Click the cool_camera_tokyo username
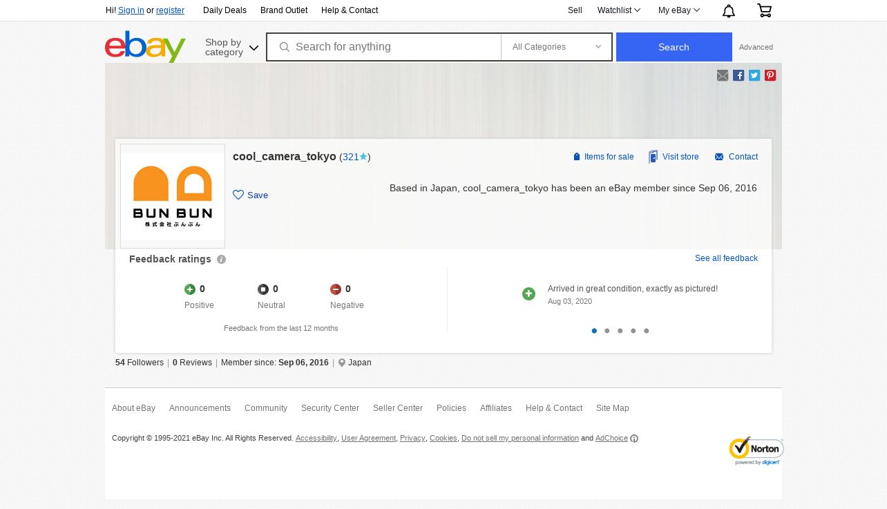This screenshot has height=509, width=887. coord(285,157)
